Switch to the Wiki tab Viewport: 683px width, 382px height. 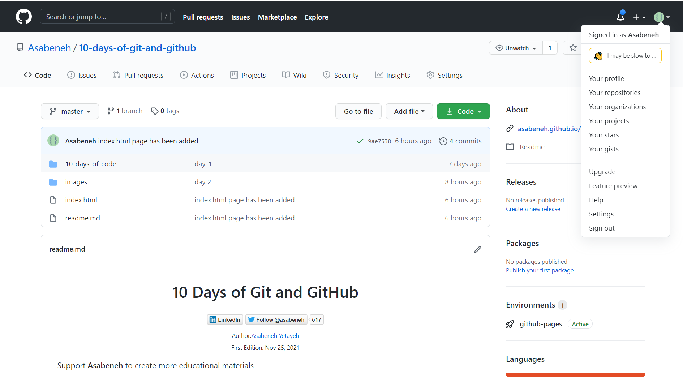click(x=294, y=75)
